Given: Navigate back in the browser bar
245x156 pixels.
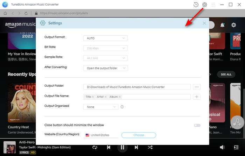Looking at the screenshot, I should point(13,13).
